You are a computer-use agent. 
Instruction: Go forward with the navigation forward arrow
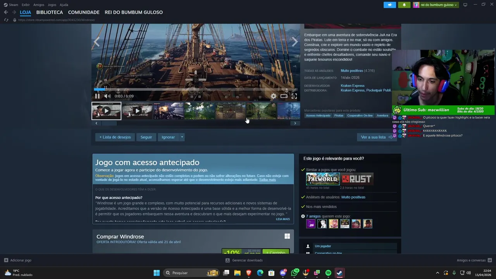pyautogui.click(x=14, y=12)
